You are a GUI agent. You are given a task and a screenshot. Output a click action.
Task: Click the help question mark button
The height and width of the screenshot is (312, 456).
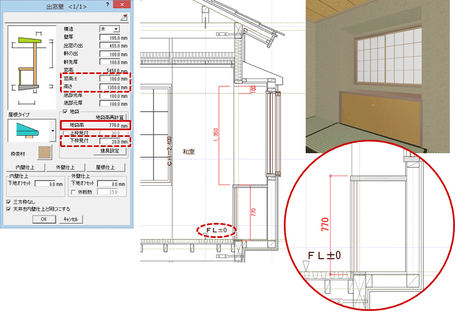pyautogui.click(x=108, y=4)
